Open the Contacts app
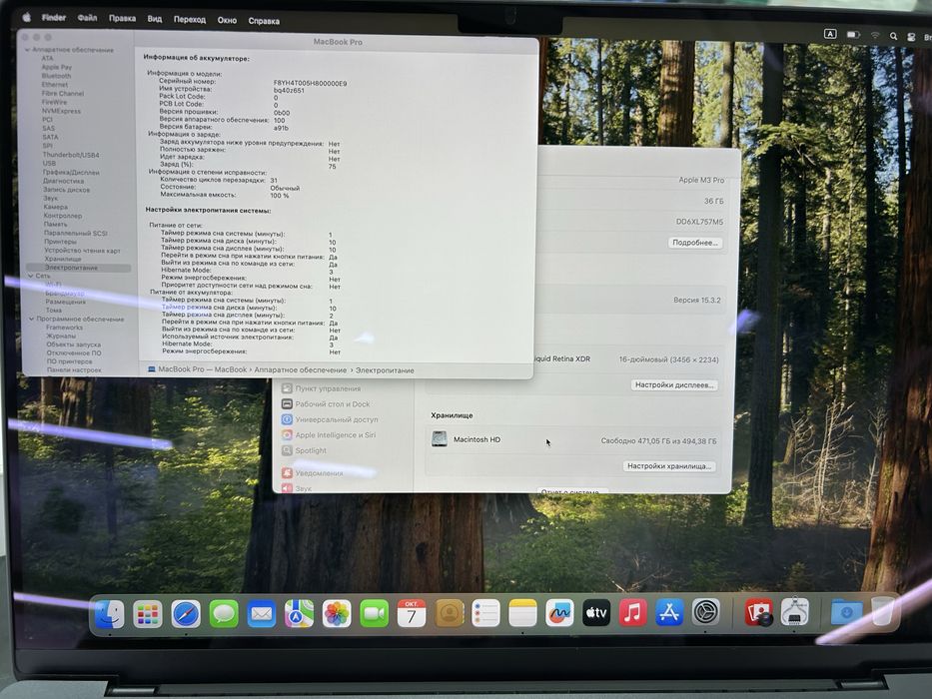 pos(450,614)
